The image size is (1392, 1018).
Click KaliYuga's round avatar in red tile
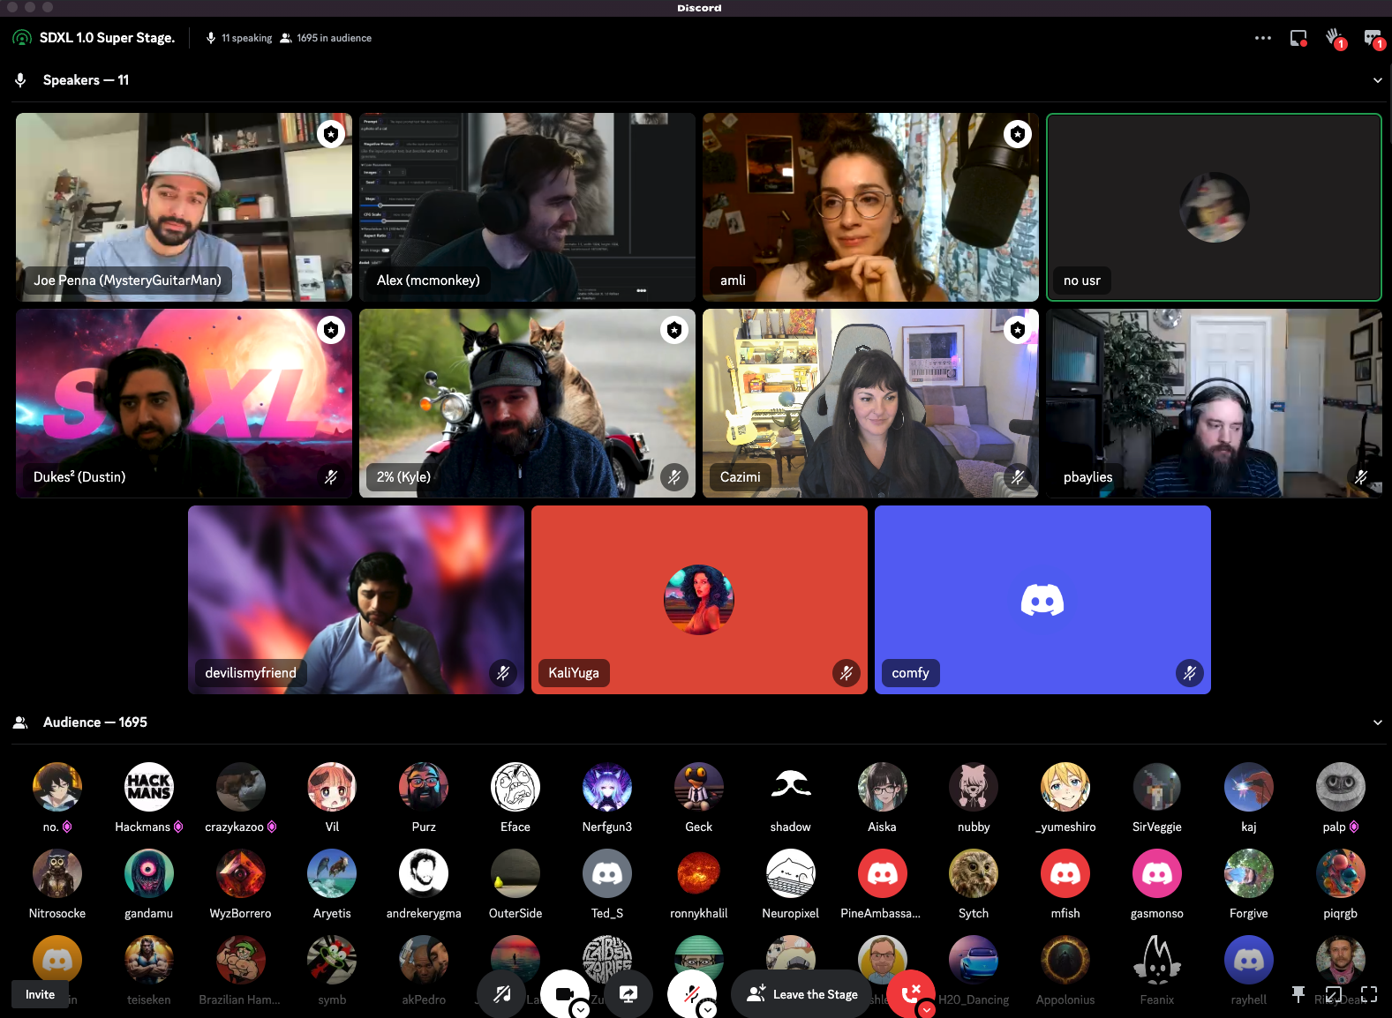[699, 600]
